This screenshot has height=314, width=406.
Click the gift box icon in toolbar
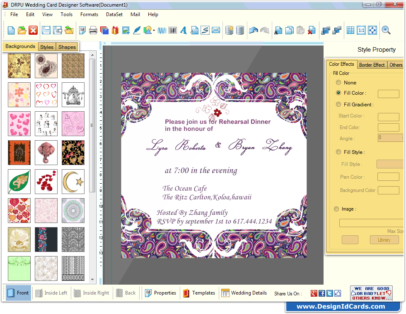coord(115,31)
